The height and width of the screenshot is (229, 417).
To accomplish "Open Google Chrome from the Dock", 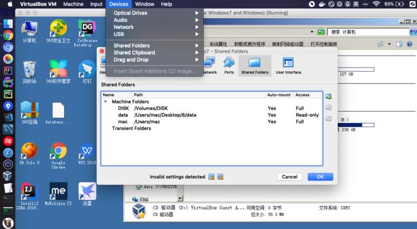I will (8, 35).
